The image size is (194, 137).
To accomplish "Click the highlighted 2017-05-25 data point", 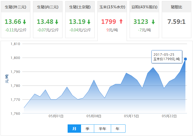I will click(185, 59).
